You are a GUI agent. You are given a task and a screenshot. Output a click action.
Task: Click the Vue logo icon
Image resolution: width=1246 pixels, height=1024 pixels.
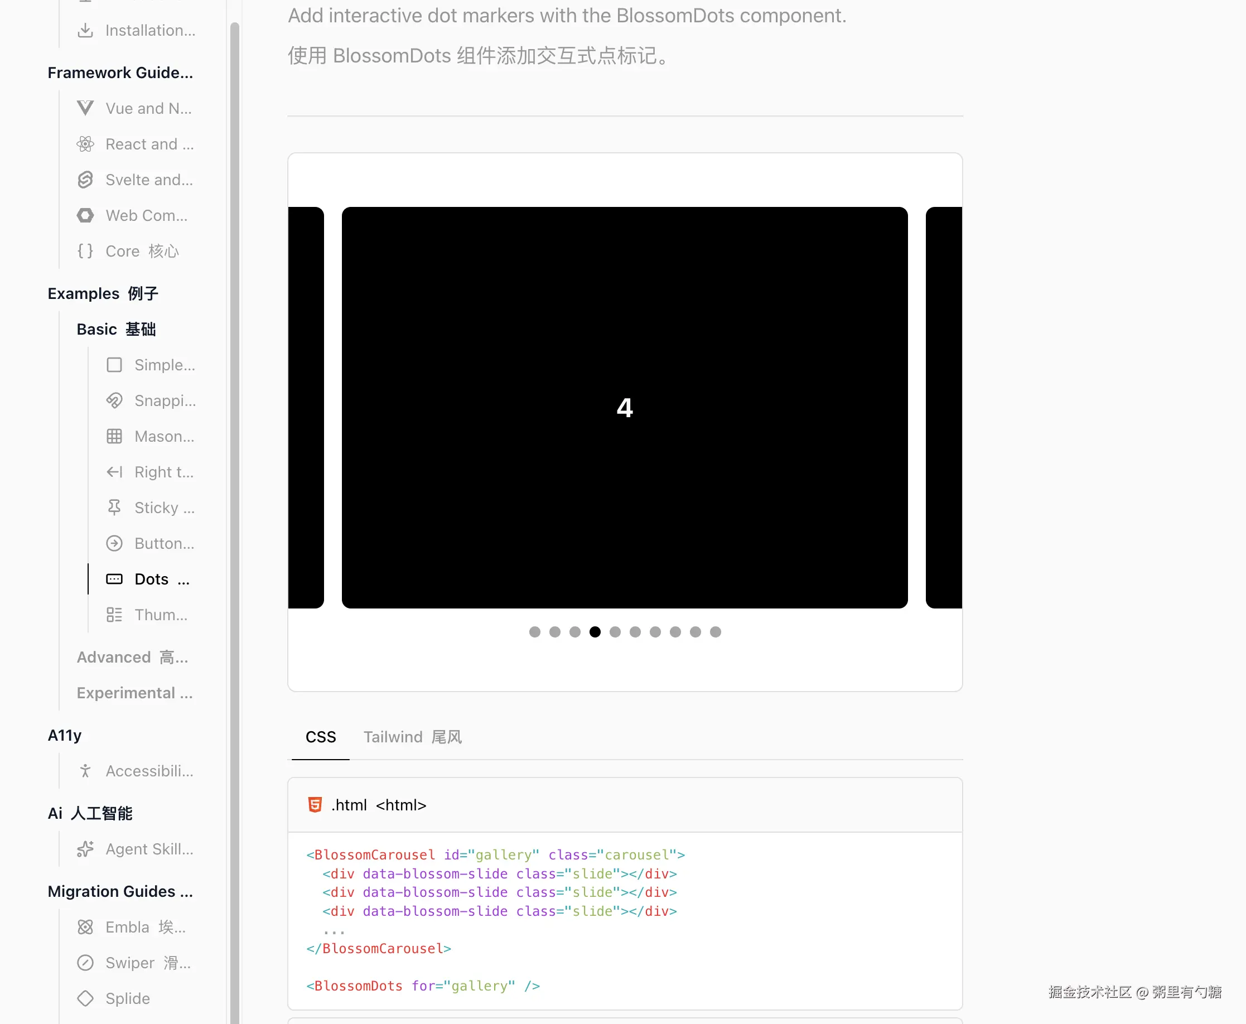click(x=85, y=108)
